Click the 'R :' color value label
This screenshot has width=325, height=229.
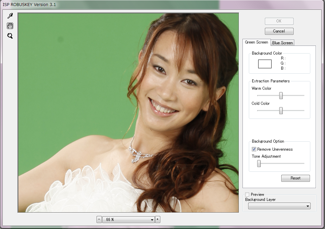click(283, 58)
